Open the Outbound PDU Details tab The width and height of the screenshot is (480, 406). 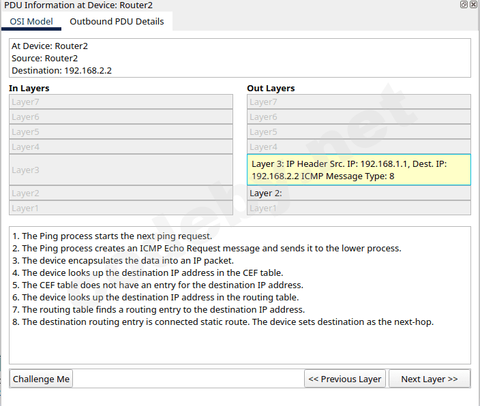(x=117, y=21)
